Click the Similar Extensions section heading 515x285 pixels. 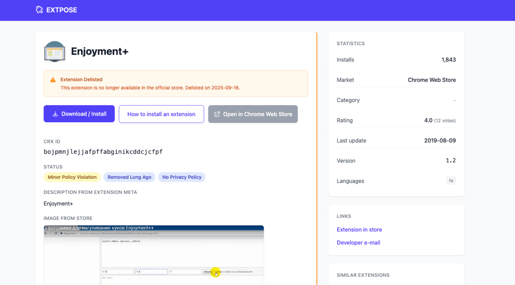point(363,275)
